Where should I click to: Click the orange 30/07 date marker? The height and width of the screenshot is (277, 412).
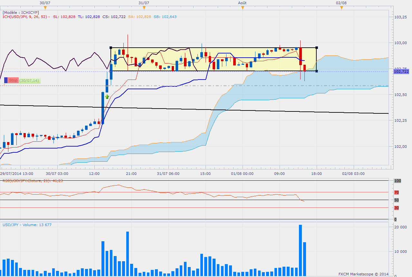coord(45,7)
